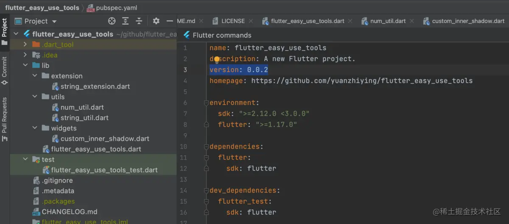The image size is (509, 224).
Task: Click the Expand All icon in Project toolbar
Action: pos(126,21)
